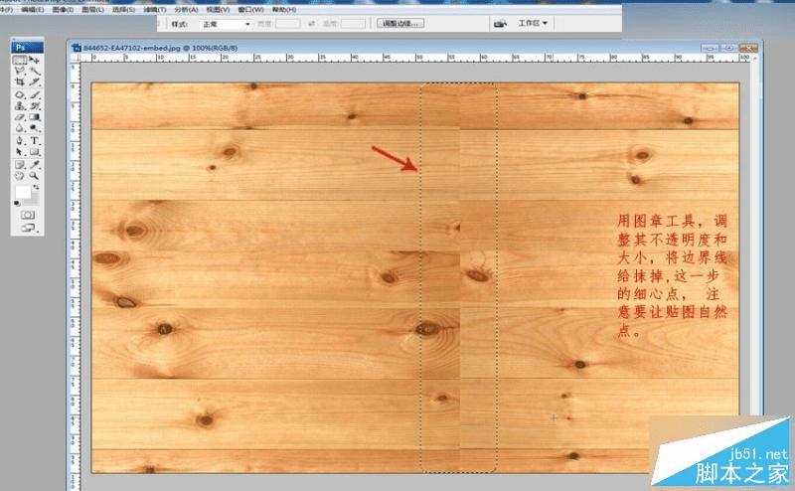Open foreground color picker
This screenshot has width=795, height=491.
22,192
